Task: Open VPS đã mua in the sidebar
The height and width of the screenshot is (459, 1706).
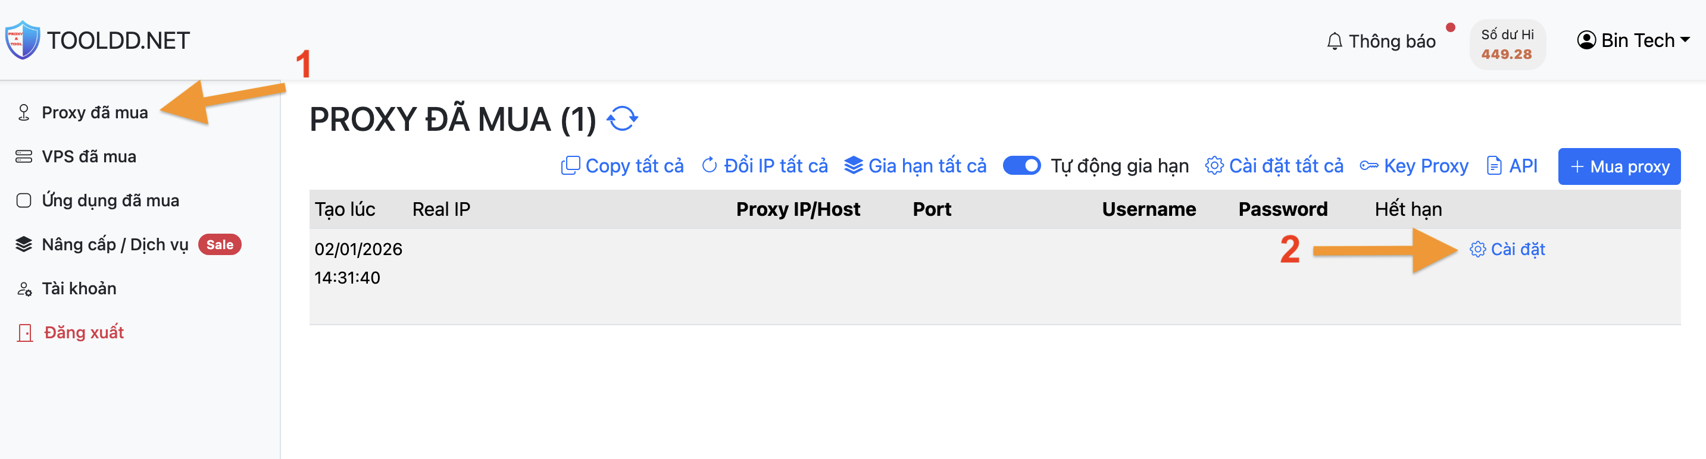Action: pyautogui.click(x=89, y=157)
